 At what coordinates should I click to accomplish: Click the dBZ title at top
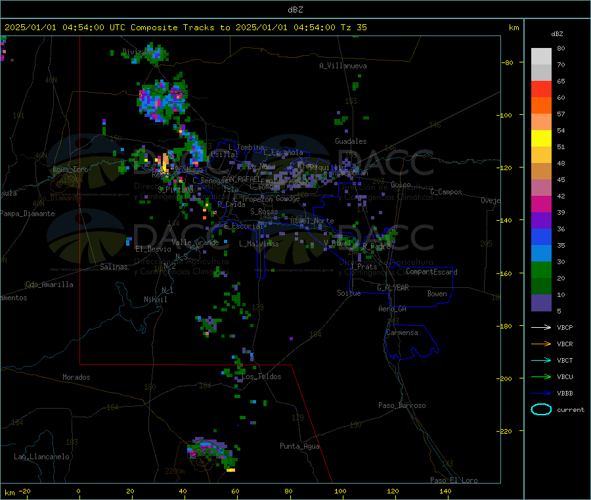pyautogui.click(x=295, y=10)
